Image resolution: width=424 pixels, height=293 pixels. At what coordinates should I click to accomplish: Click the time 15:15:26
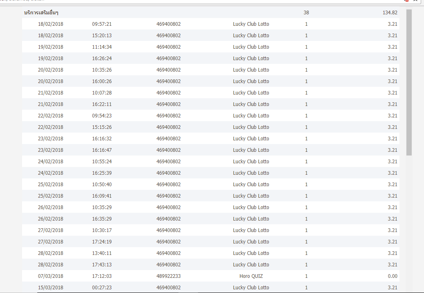[102, 127]
